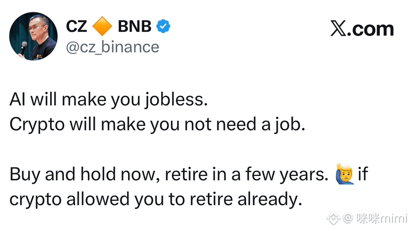The image size is (411, 231).
Task: Select the 'crypto allowed you to retire already.' line
Action: click(156, 199)
